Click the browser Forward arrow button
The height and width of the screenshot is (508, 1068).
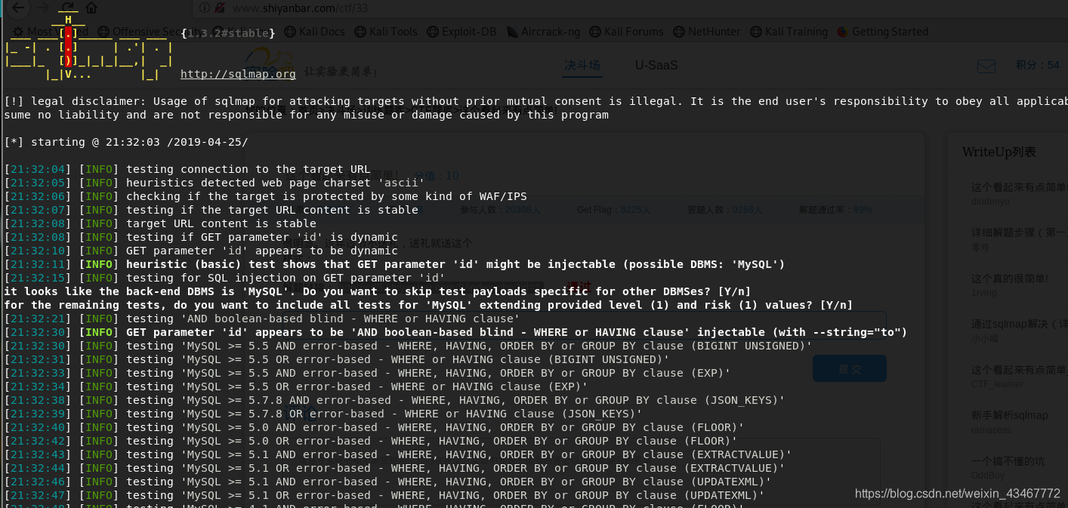tap(43, 8)
